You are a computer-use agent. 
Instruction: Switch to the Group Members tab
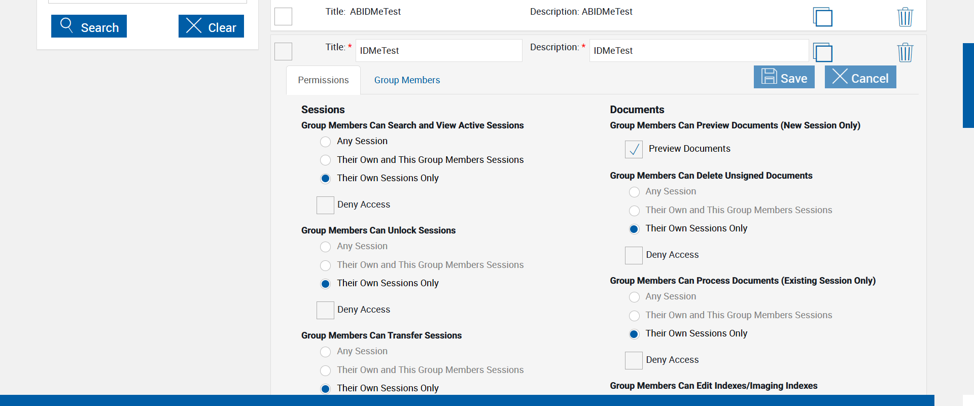coord(407,80)
